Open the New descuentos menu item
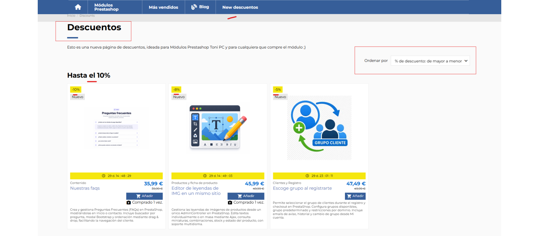539x236 pixels. [240, 7]
